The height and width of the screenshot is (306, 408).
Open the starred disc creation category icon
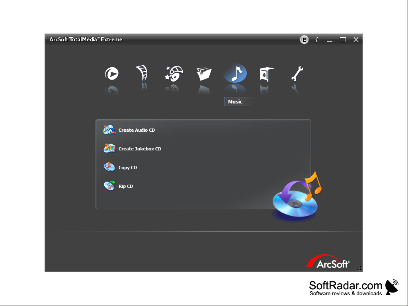tap(174, 74)
